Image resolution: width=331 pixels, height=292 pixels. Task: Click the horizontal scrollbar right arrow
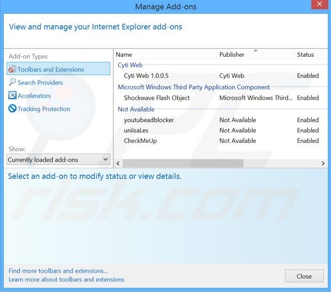(323, 163)
